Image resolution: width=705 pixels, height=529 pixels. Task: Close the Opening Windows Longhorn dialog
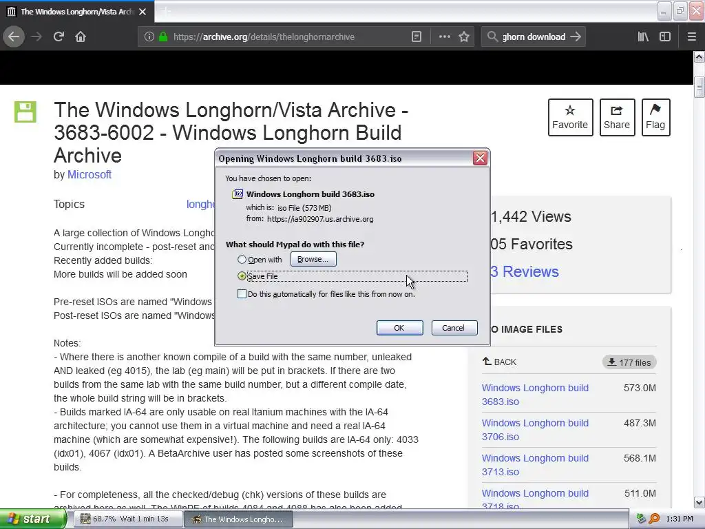[480, 158]
